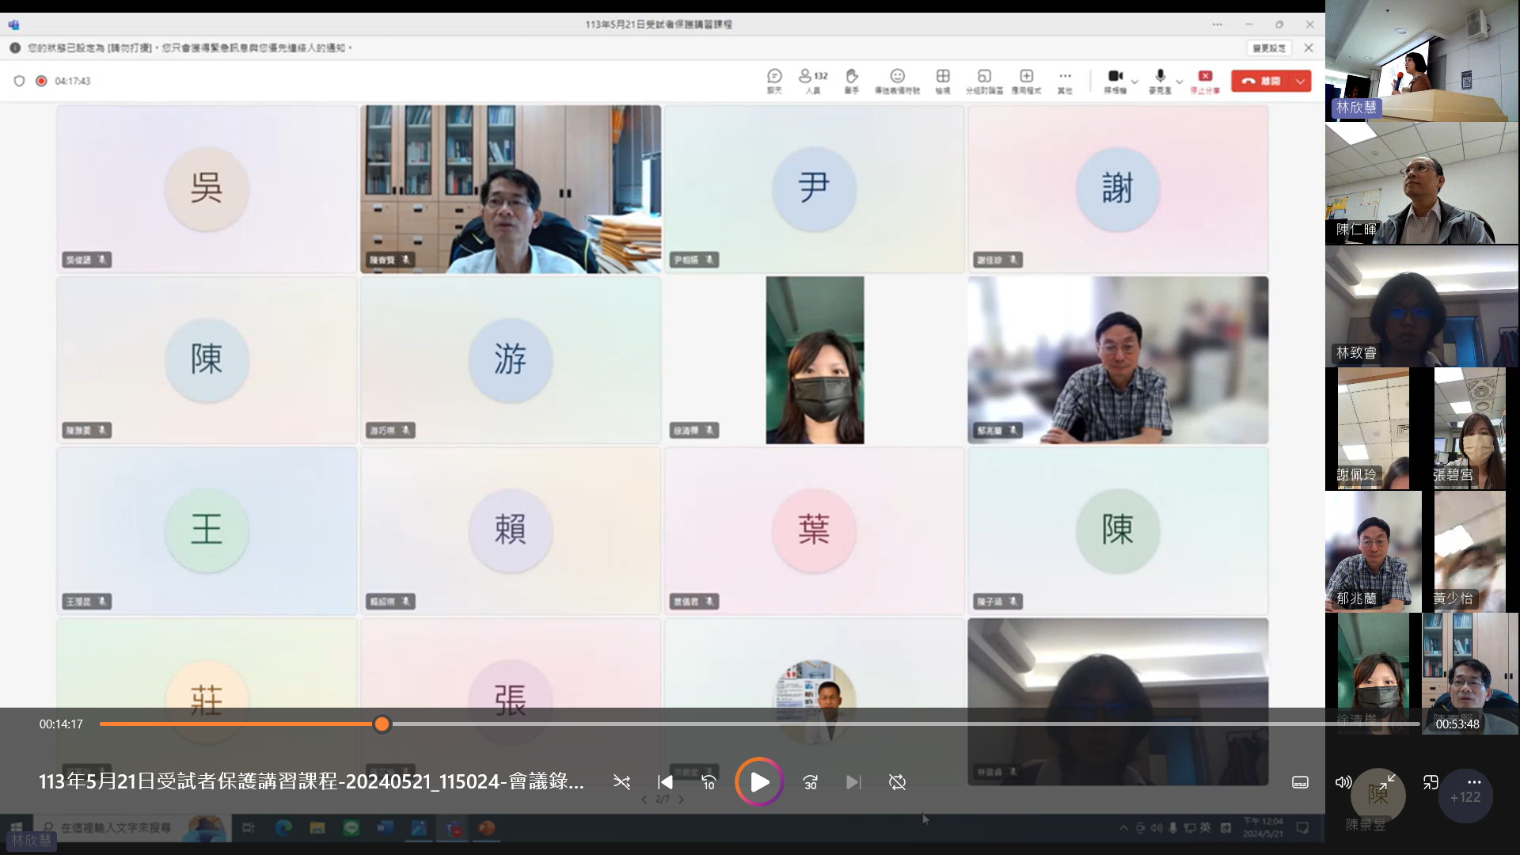Viewport: 1520px width, 855px height.
Task: Click the elapsed time 00:14:17
Action: (x=61, y=724)
